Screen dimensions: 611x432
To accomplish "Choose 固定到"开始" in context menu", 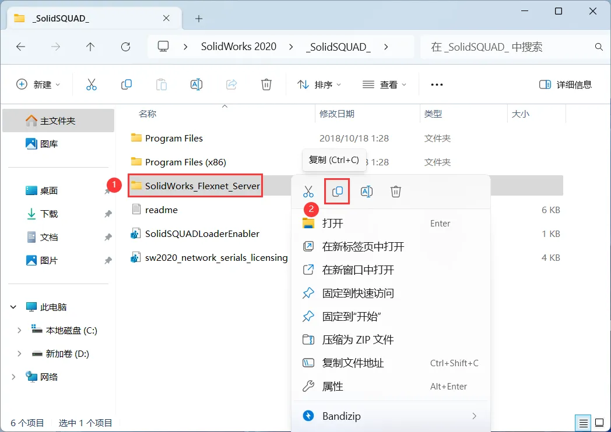I will pyautogui.click(x=391, y=316).
